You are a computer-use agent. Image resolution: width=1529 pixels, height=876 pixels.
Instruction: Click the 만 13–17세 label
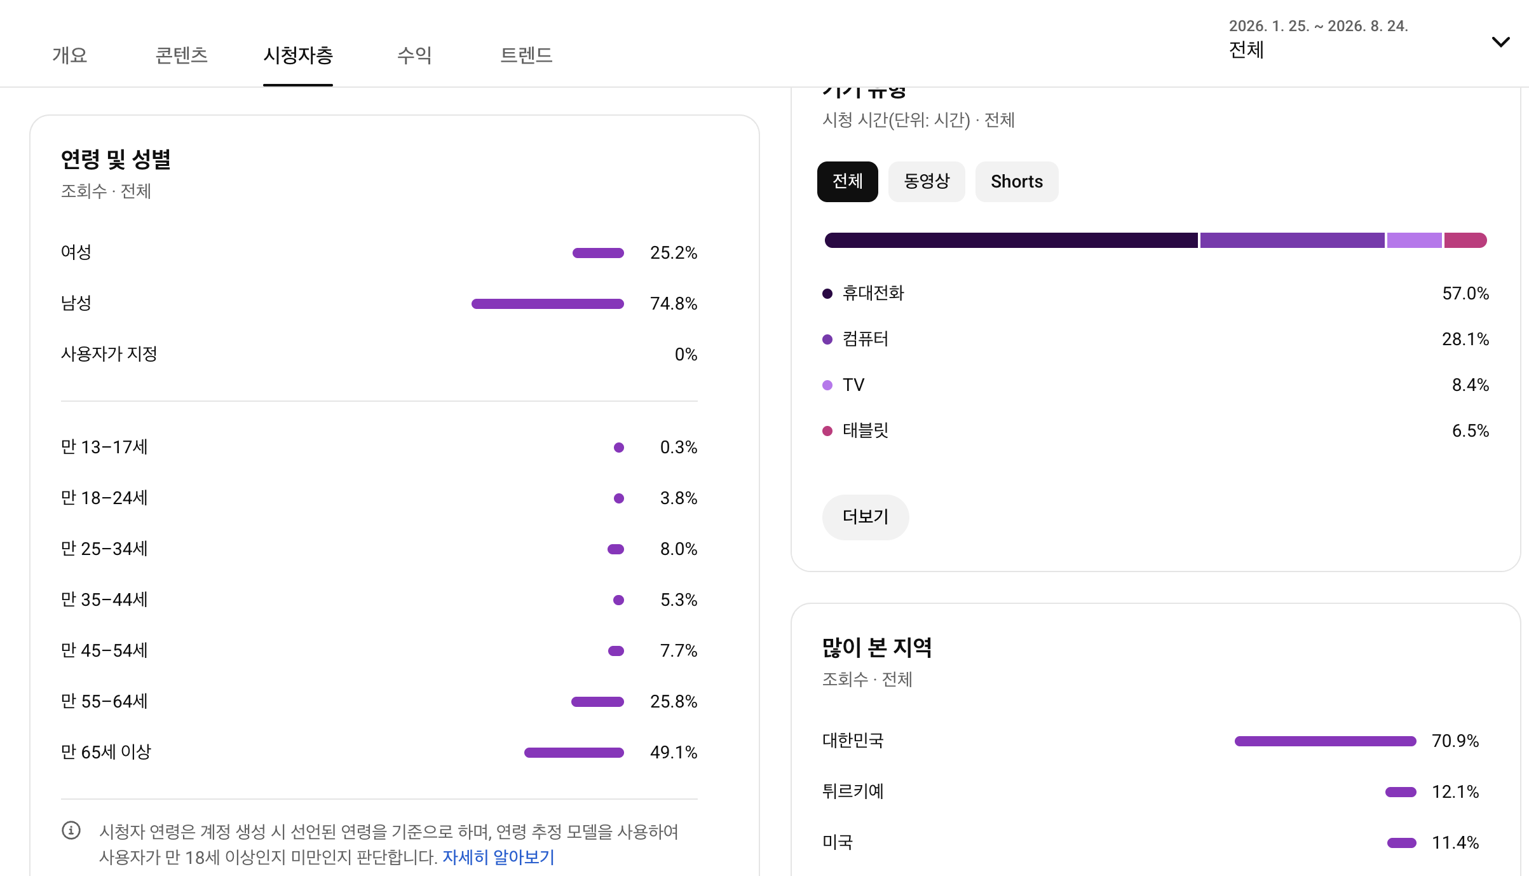click(104, 447)
